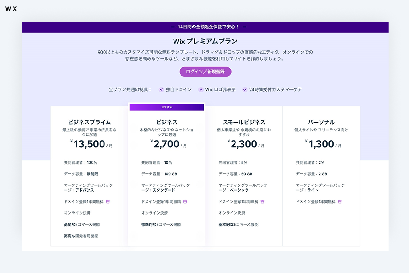Click マーケティングツールパッケージ：スタンダード text
409x273 pixels.
[x=166, y=188]
